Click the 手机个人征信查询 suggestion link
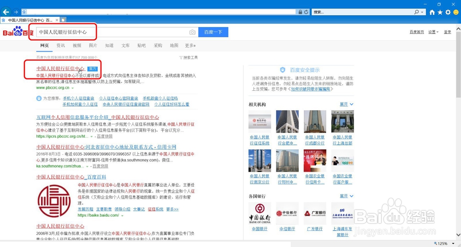 point(78,98)
